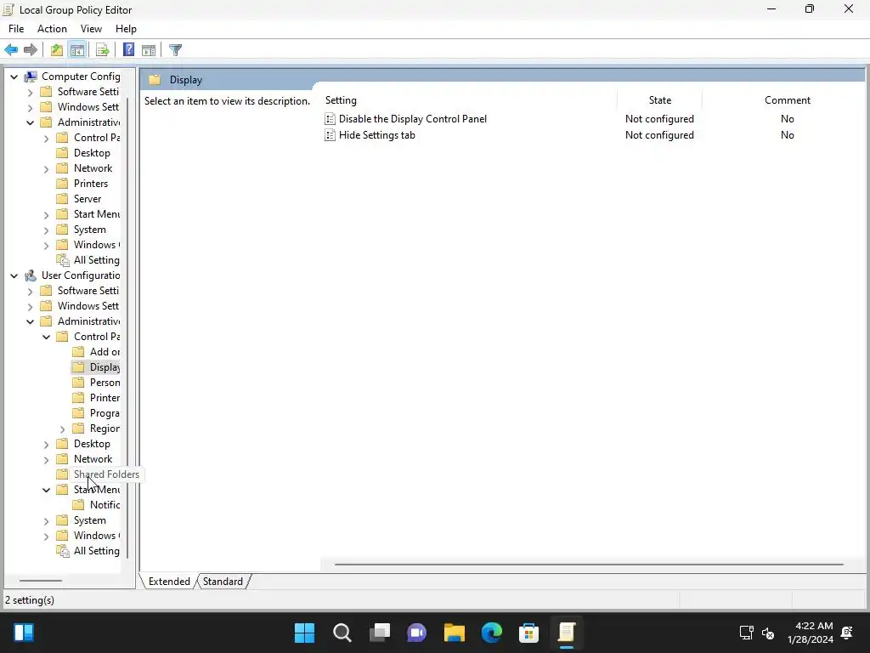Launch Microsoft Edge from taskbar

coord(492,633)
